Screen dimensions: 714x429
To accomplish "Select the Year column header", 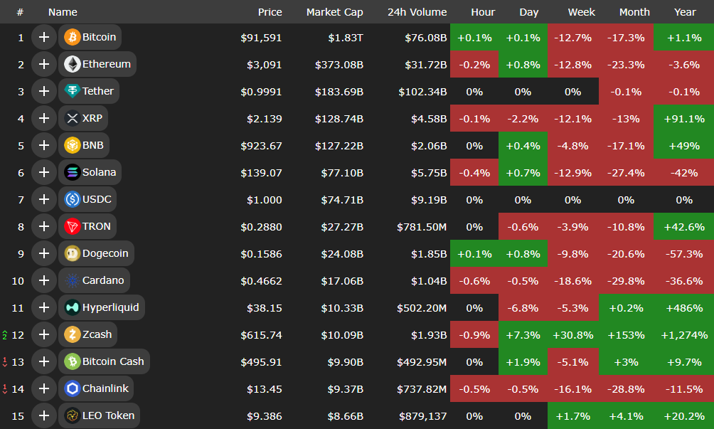I will tap(684, 12).
